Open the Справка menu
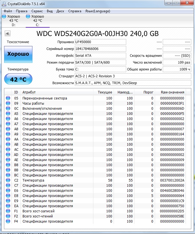The height and width of the screenshot is (234, 195). point(75,11)
